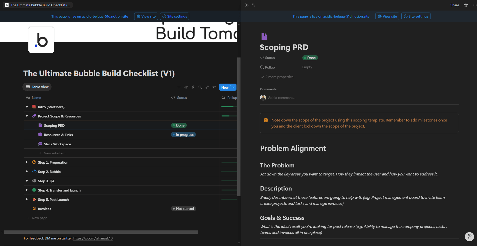477x246 pixels.
Task: Expand the Intro (Start here) row
Action: pyautogui.click(x=27, y=107)
